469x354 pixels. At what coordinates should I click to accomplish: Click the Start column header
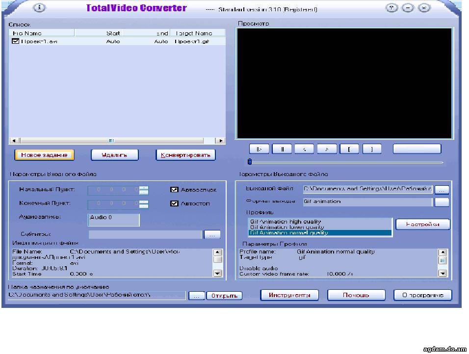(99, 33)
